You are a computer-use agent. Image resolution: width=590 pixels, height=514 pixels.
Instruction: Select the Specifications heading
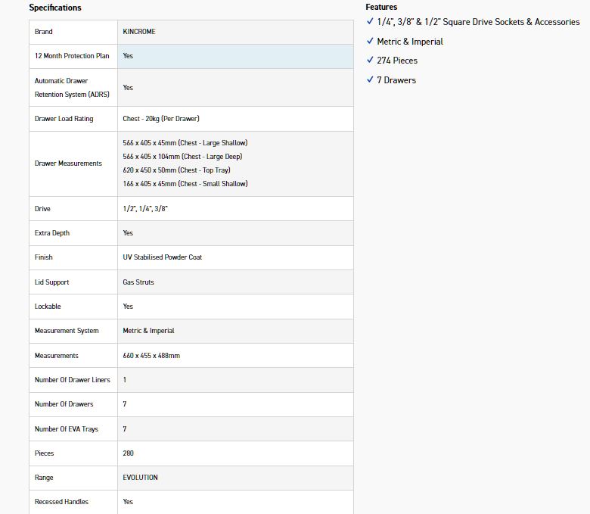pos(55,8)
